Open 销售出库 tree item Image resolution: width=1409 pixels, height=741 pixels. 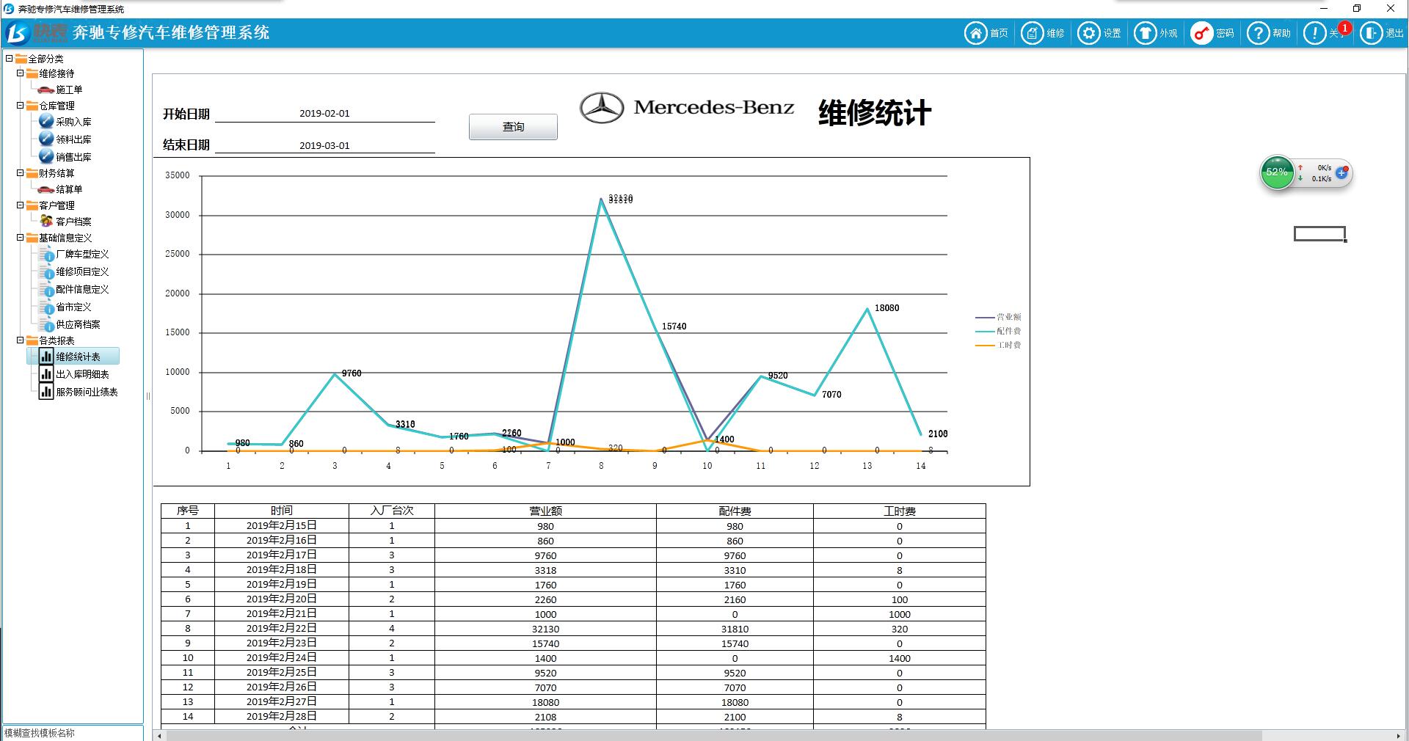[65, 157]
